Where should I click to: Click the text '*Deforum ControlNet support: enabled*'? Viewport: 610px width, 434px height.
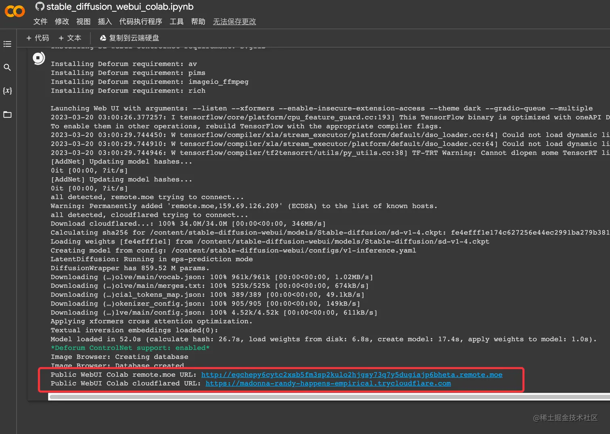[130, 348]
